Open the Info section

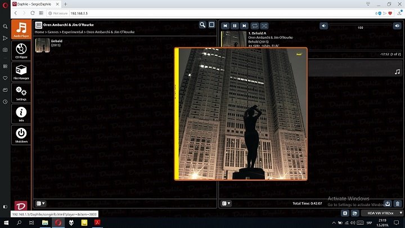tap(21, 114)
